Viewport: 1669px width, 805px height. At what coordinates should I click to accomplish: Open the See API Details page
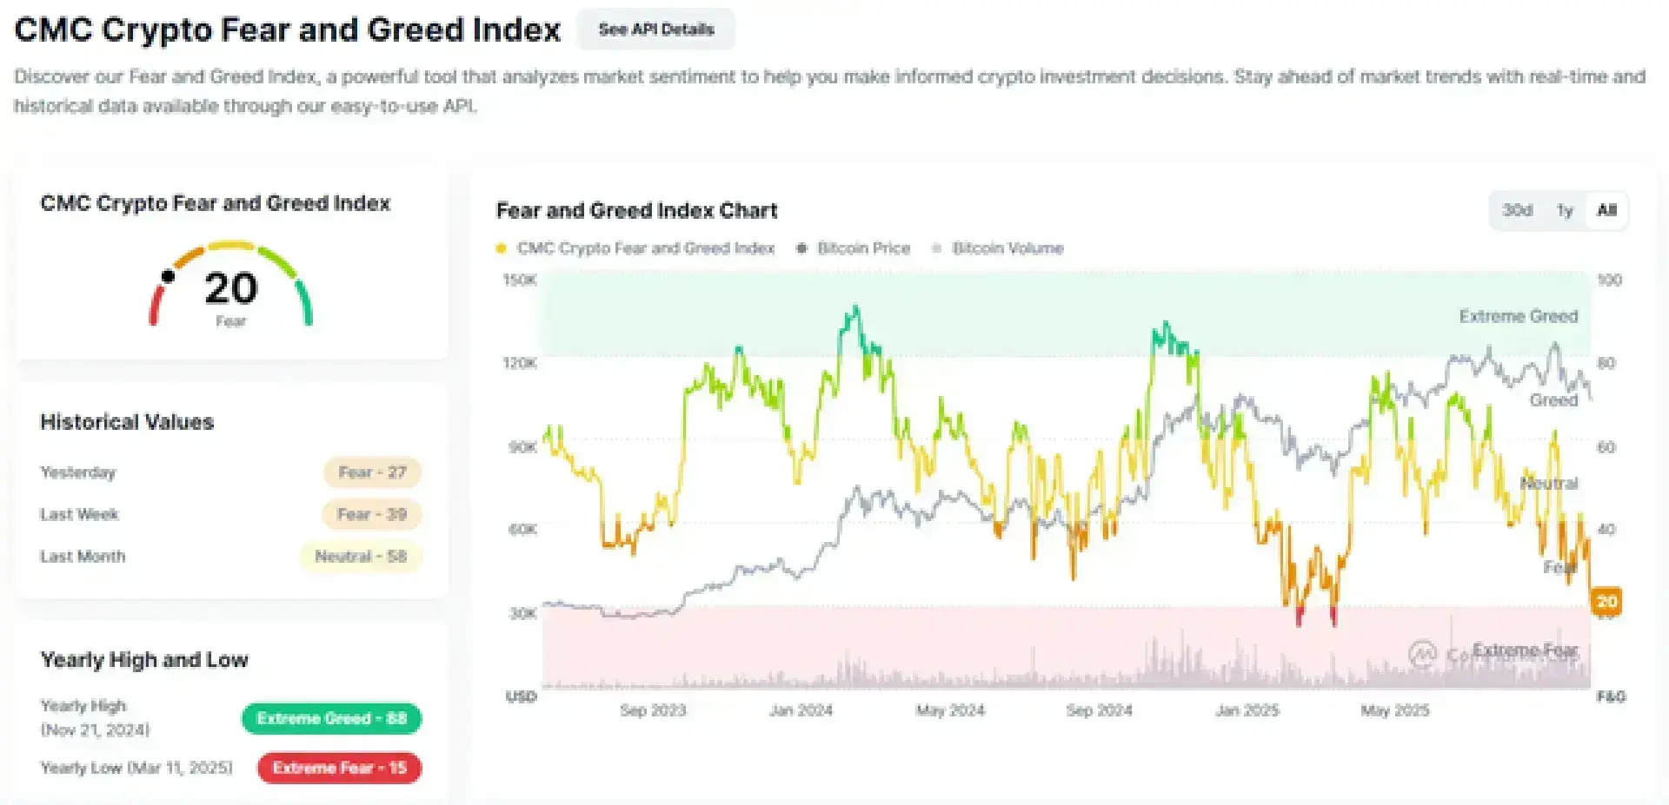coord(655,29)
